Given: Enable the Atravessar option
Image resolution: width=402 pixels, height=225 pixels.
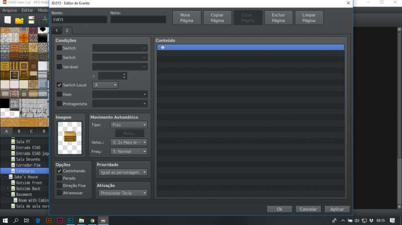Looking at the screenshot, I should (59, 193).
